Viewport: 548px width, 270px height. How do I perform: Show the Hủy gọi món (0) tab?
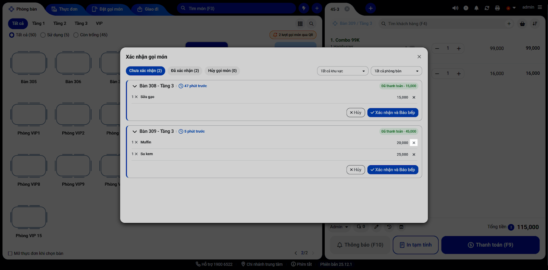pos(222,71)
